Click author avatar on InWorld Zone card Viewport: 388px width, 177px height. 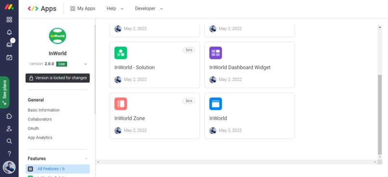tap(118, 130)
